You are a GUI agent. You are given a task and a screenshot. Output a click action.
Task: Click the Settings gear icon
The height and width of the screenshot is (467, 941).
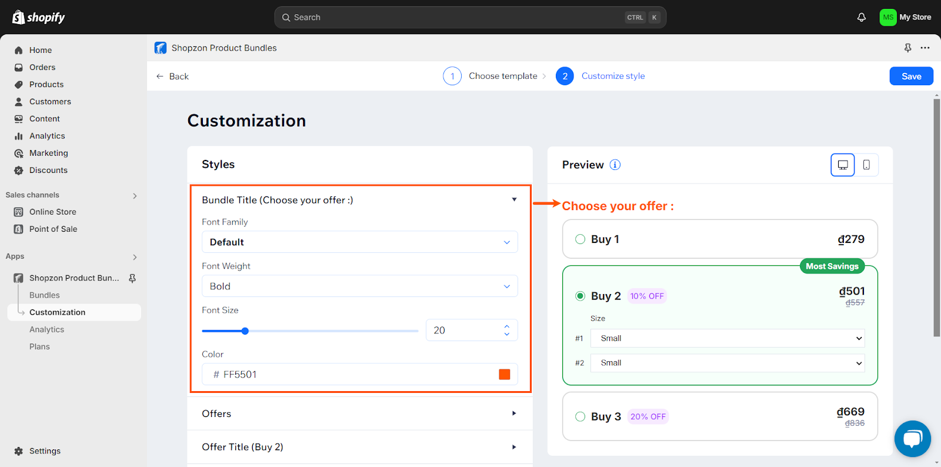pos(19,451)
